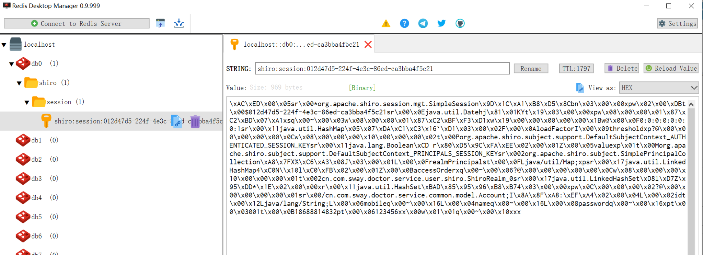Image resolution: width=703 pixels, height=255 pixels.
Task: Click the db2 database icon
Action: click(23, 159)
